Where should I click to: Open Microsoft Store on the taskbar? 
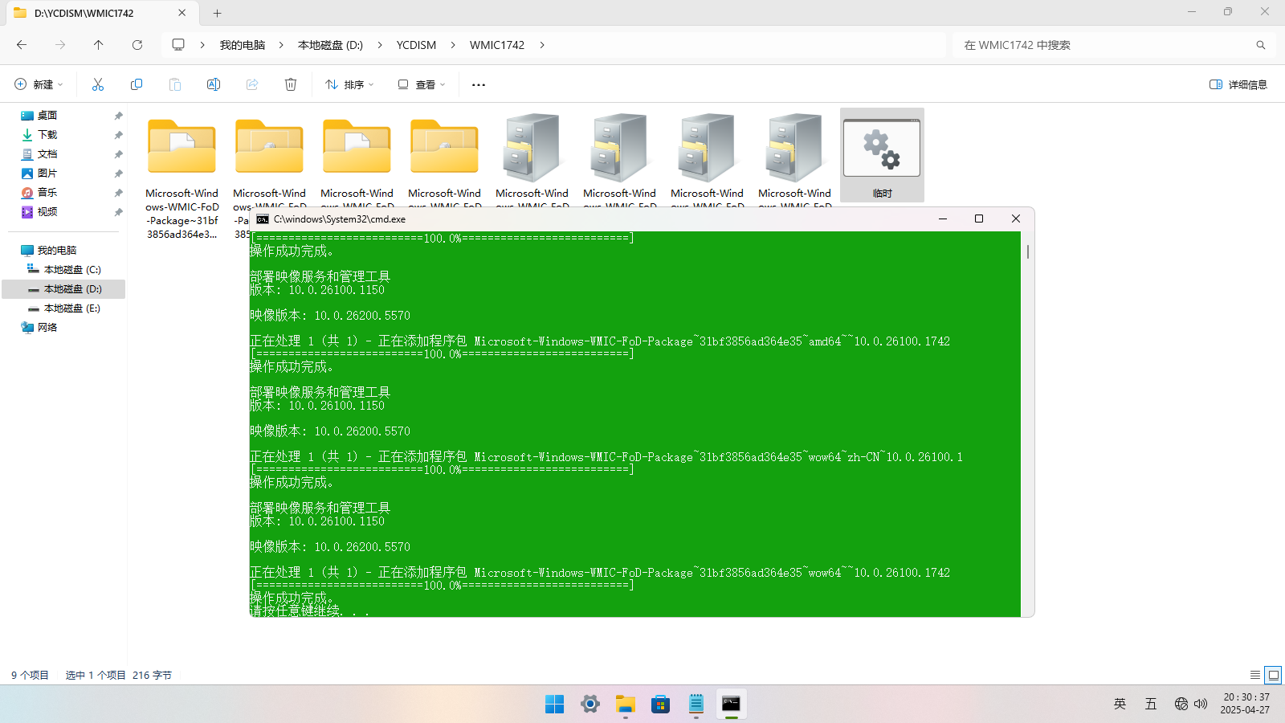(x=661, y=705)
